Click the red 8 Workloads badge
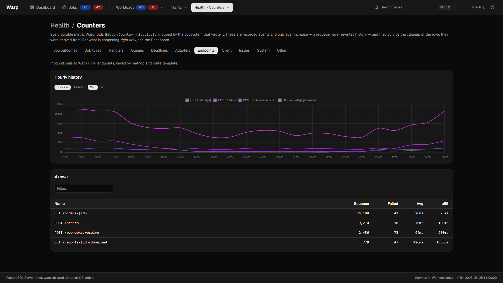 tap(153, 7)
